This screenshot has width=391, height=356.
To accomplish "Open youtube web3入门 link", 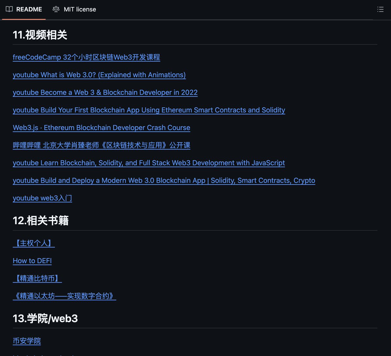I will point(42,198).
